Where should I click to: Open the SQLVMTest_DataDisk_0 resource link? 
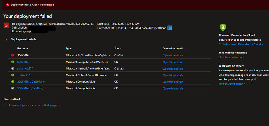click(31, 82)
